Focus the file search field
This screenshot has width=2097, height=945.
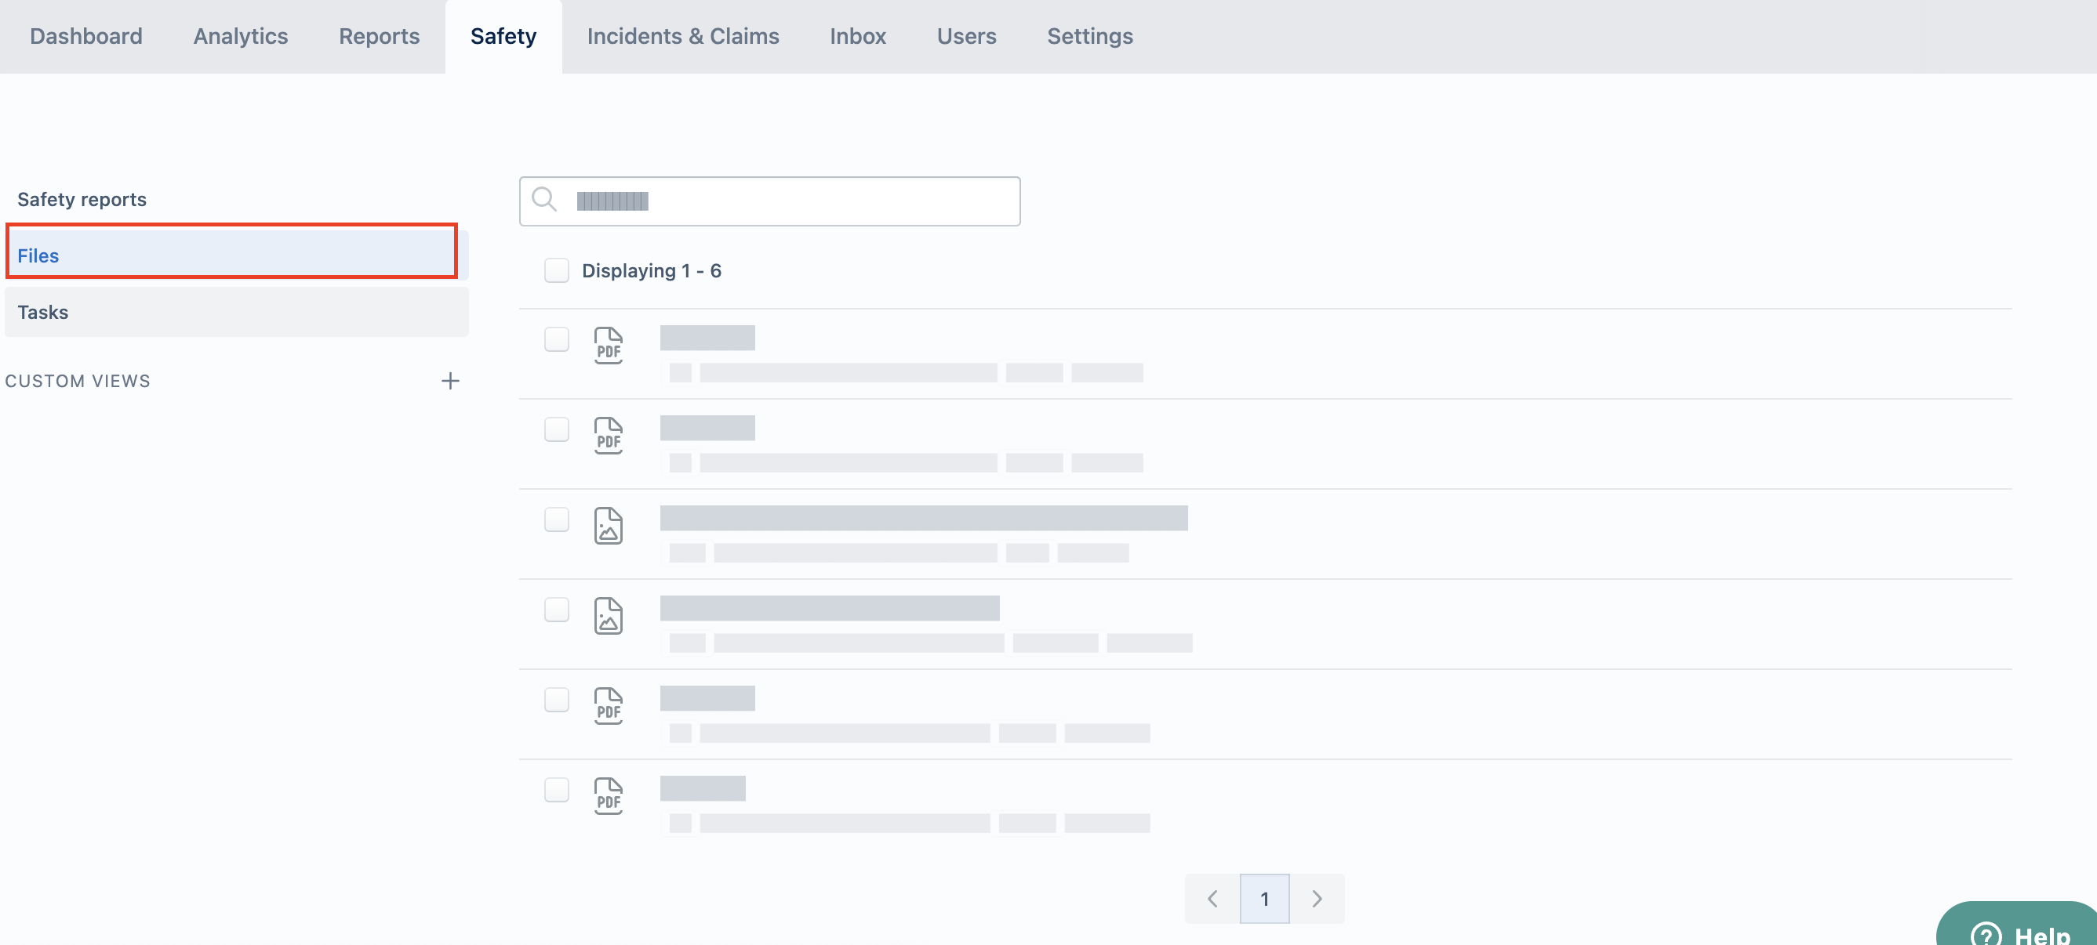769,201
